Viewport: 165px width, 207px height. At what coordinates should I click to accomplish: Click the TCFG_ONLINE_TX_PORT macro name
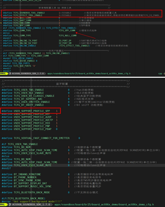[25, 41]
